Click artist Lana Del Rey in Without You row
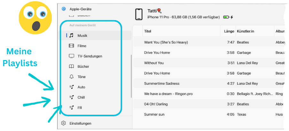Viewport: 289px width, 131px height. pyautogui.click(x=247, y=63)
